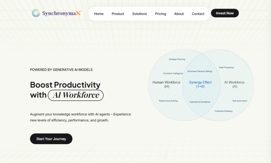271x163 pixels.
Task: Select the Human Workforce (H) label
Action: (166, 85)
